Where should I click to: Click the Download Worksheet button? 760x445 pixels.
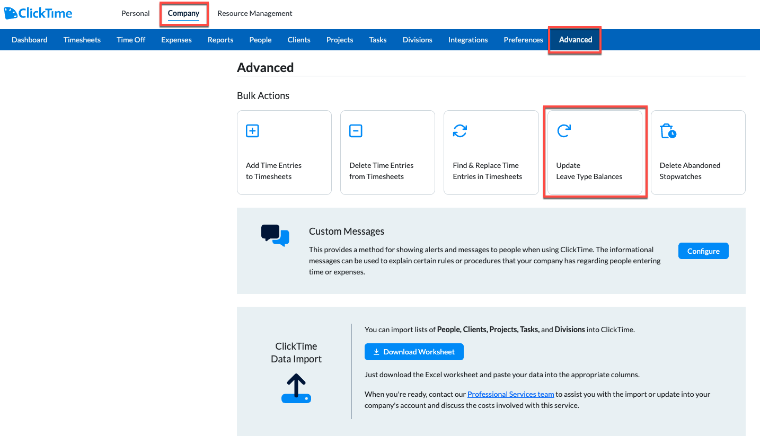[414, 352]
